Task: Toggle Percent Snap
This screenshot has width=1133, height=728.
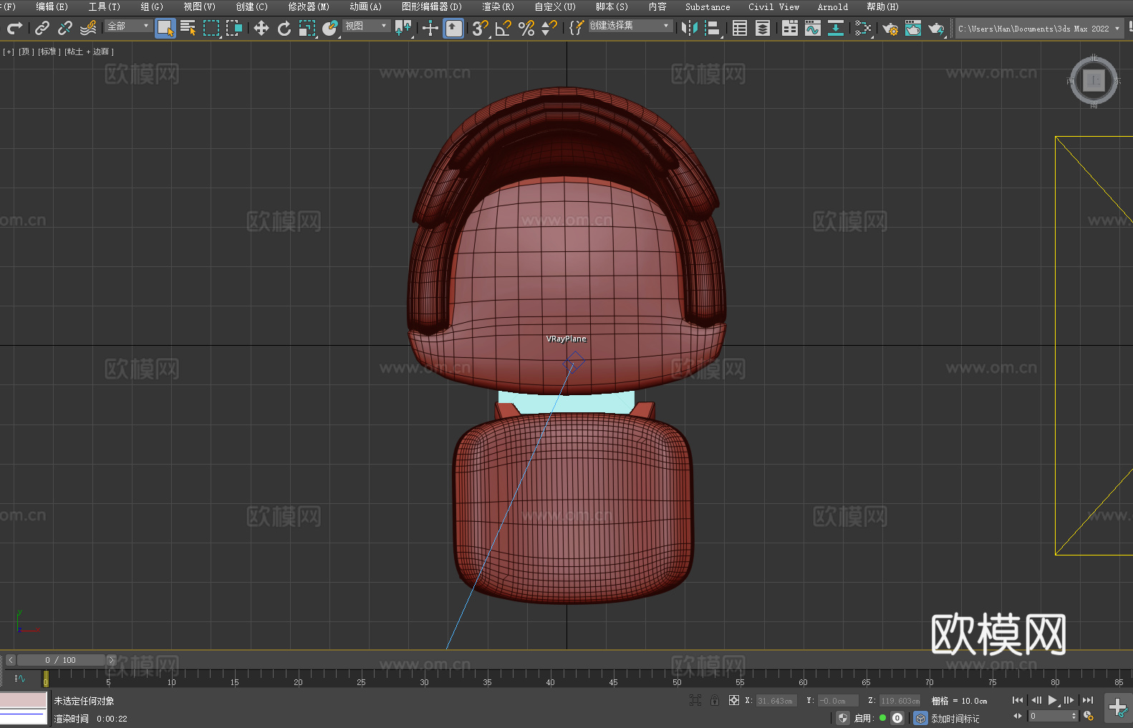Action: coord(526,28)
